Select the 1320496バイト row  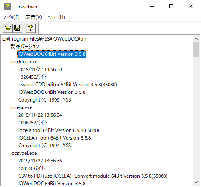tap(33, 77)
